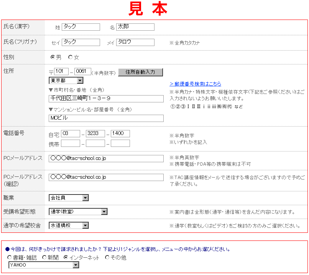
Task: Select the 男 gender radio button
Action: 53,57
